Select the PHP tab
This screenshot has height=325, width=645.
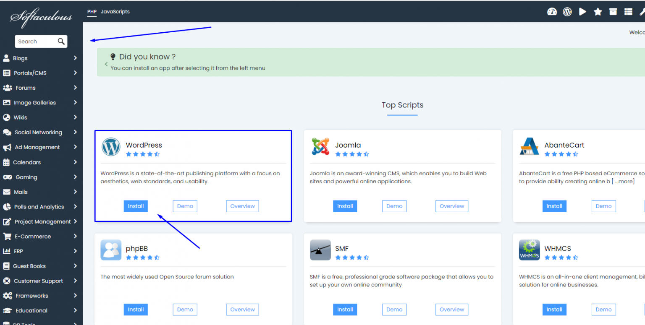(x=92, y=12)
